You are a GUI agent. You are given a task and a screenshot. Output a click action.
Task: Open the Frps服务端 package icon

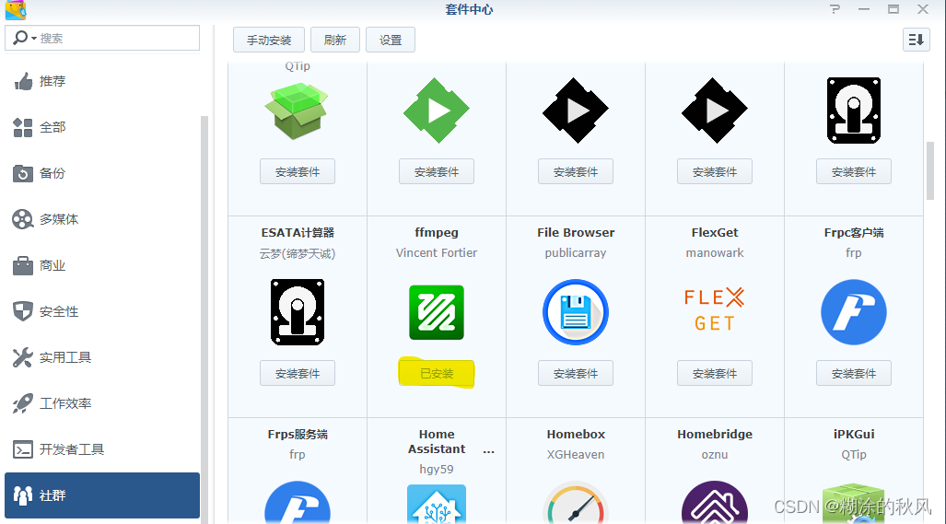298,502
